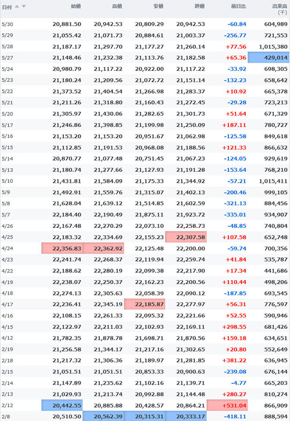
Task: Click the 4/24 close 22,200.00
Action: [x=191, y=249]
